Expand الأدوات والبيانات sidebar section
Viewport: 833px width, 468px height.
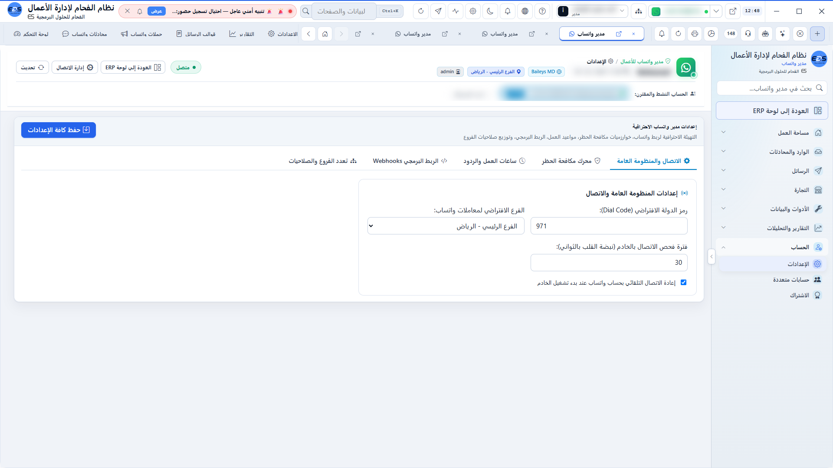pos(772,209)
